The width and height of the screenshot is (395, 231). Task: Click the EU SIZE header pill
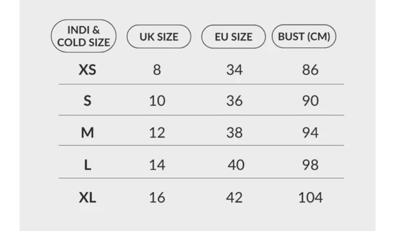click(234, 37)
